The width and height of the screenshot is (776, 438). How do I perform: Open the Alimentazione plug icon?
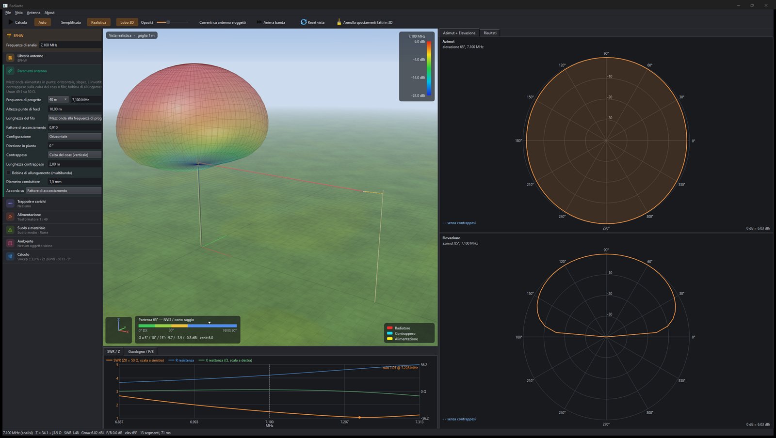pos(10,217)
